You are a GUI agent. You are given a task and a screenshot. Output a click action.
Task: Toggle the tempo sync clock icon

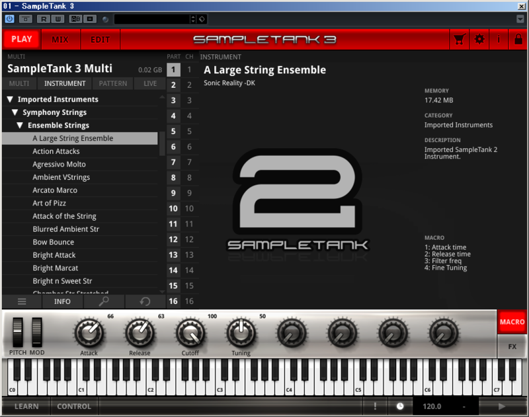click(x=400, y=406)
